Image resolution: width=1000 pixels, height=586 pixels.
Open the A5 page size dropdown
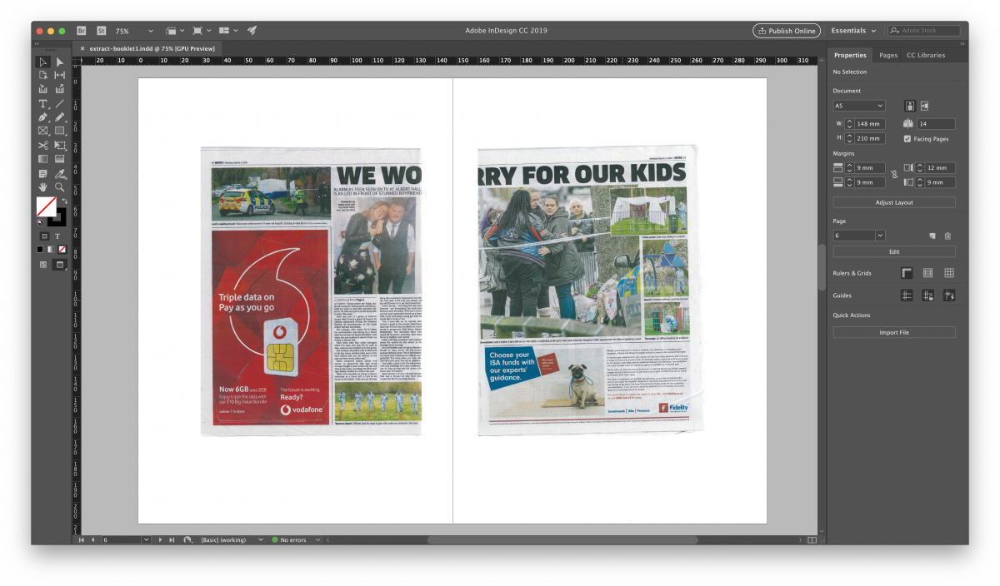tap(859, 106)
